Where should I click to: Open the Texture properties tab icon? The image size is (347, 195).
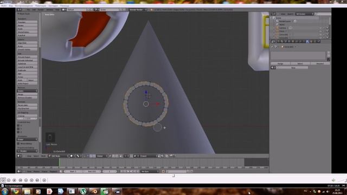click(x=311, y=42)
